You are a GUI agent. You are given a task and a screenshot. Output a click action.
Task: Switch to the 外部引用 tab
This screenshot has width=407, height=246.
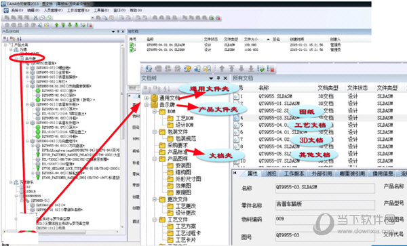322,173
